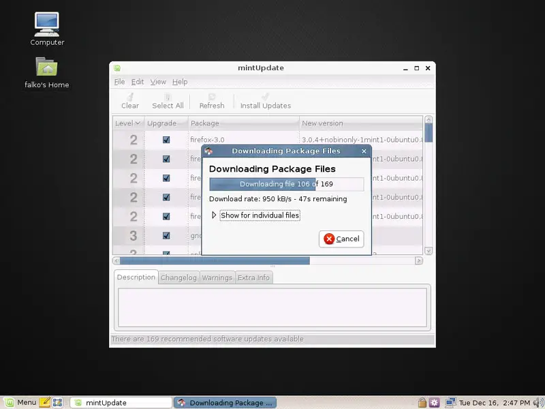This screenshot has width=545, height=409.
Task: Click the Downloading Package Files dialog title icon
Action: point(208,151)
